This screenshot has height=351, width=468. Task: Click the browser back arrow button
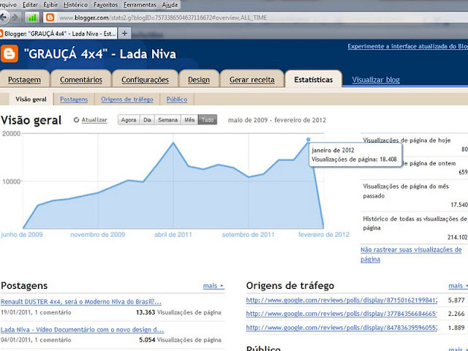tap(4, 18)
